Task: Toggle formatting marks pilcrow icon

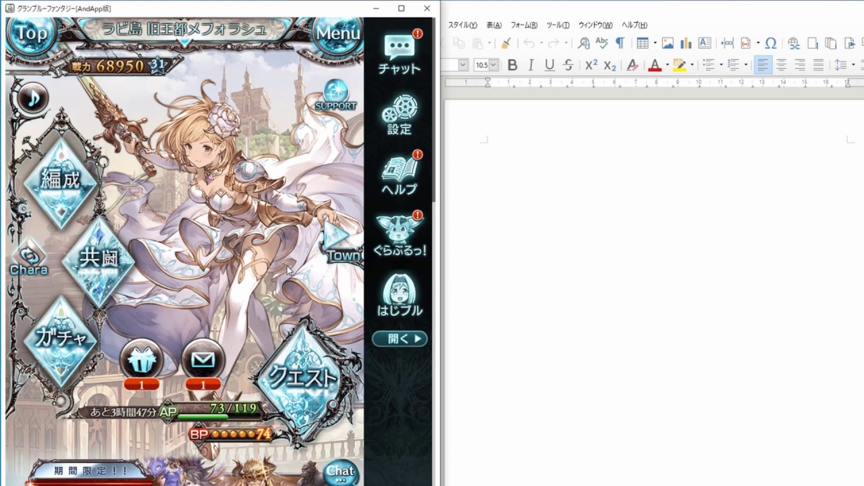Action: (x=619, y=43)
